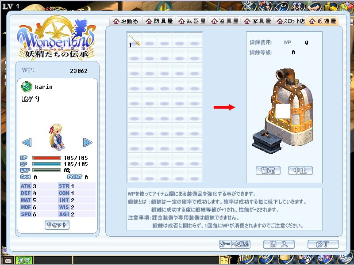Click the POINT value label

(75, 177)
